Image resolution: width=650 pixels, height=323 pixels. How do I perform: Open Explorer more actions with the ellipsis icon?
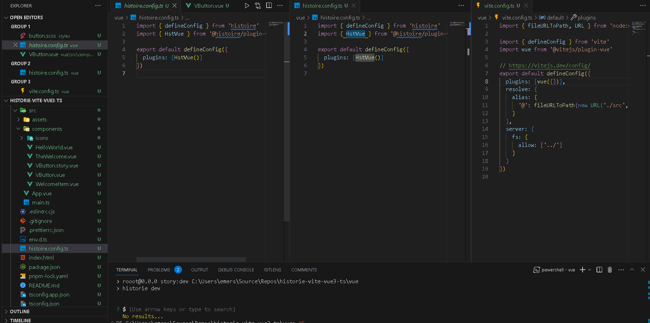[98, 6]
